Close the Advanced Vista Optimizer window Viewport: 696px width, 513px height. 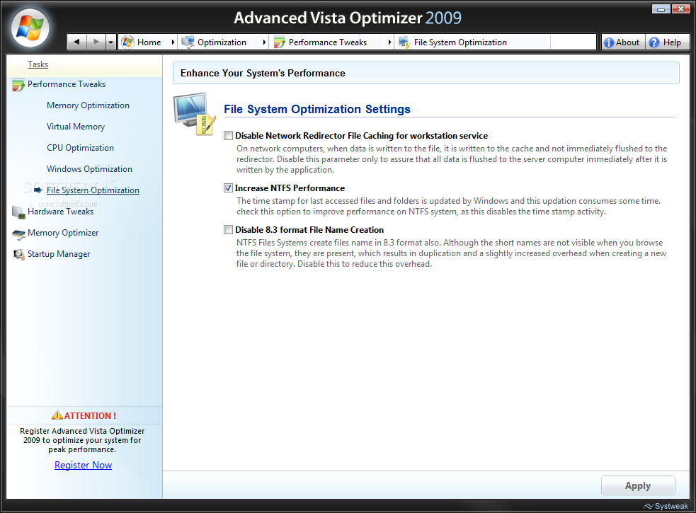[680, 8]
